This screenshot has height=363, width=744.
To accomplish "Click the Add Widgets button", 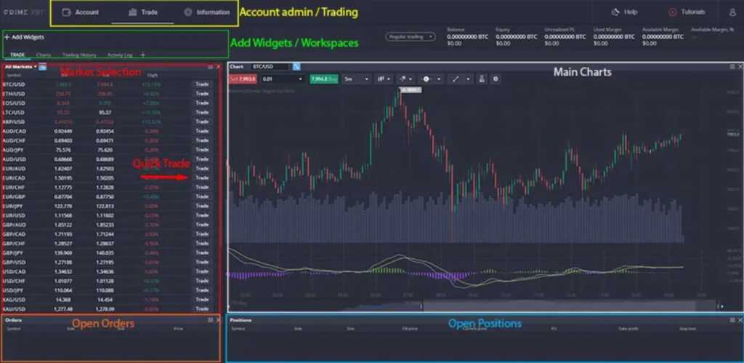I will coord(24,37).
